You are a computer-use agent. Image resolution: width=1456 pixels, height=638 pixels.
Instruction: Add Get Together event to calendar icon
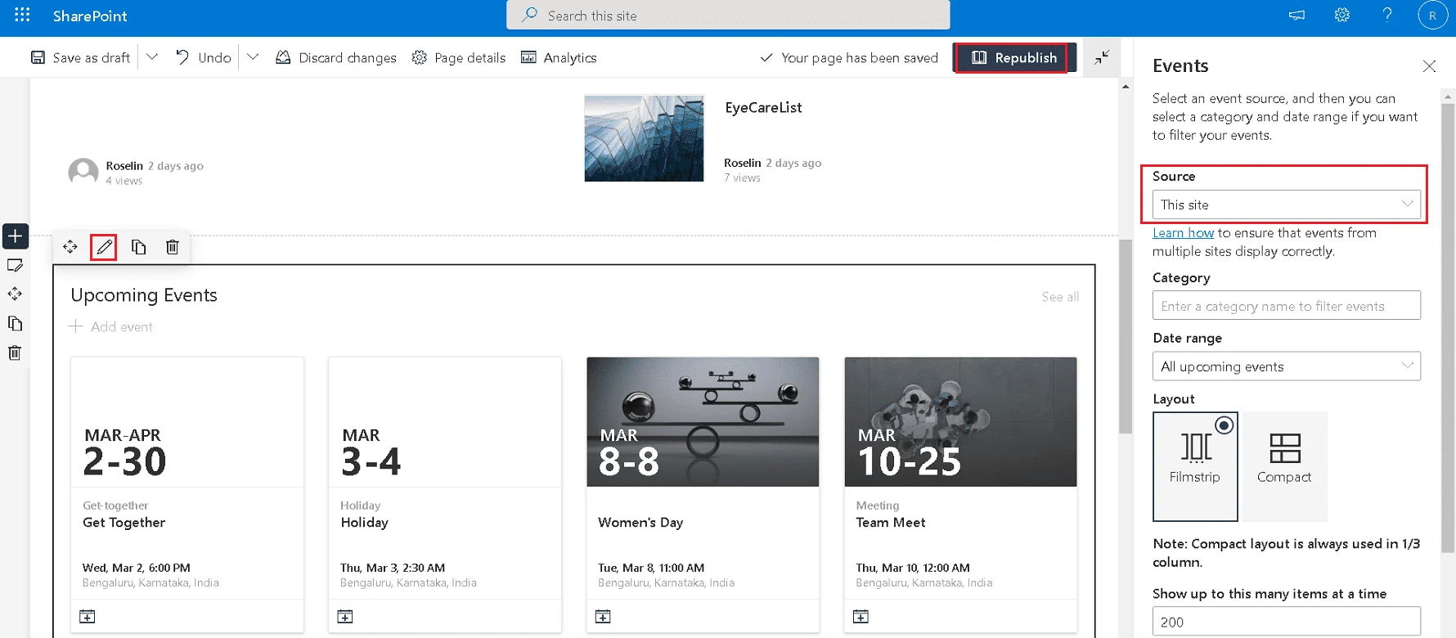click(88, 616)
